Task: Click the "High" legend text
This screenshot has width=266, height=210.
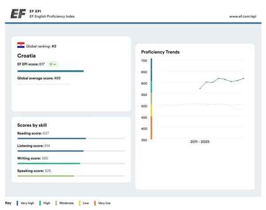Action: (x=47, y=203)
